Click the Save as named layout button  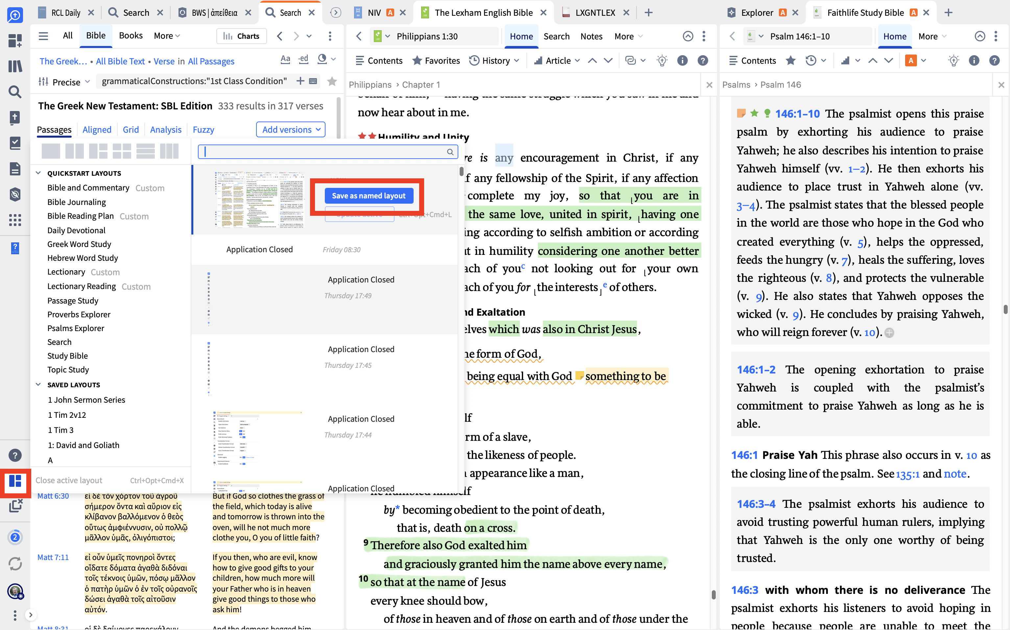[369, 196]
